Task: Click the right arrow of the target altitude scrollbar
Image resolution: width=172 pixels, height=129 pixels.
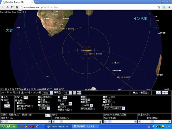Action: [49, 121]
